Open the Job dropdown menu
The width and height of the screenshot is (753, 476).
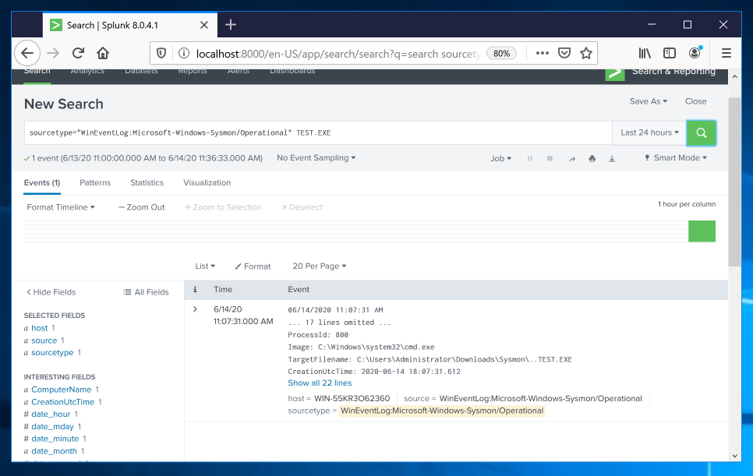click(501, 158)
